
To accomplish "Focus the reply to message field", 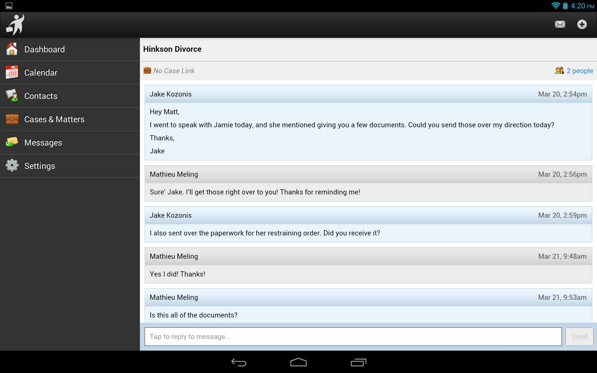I will coord(353,337).
